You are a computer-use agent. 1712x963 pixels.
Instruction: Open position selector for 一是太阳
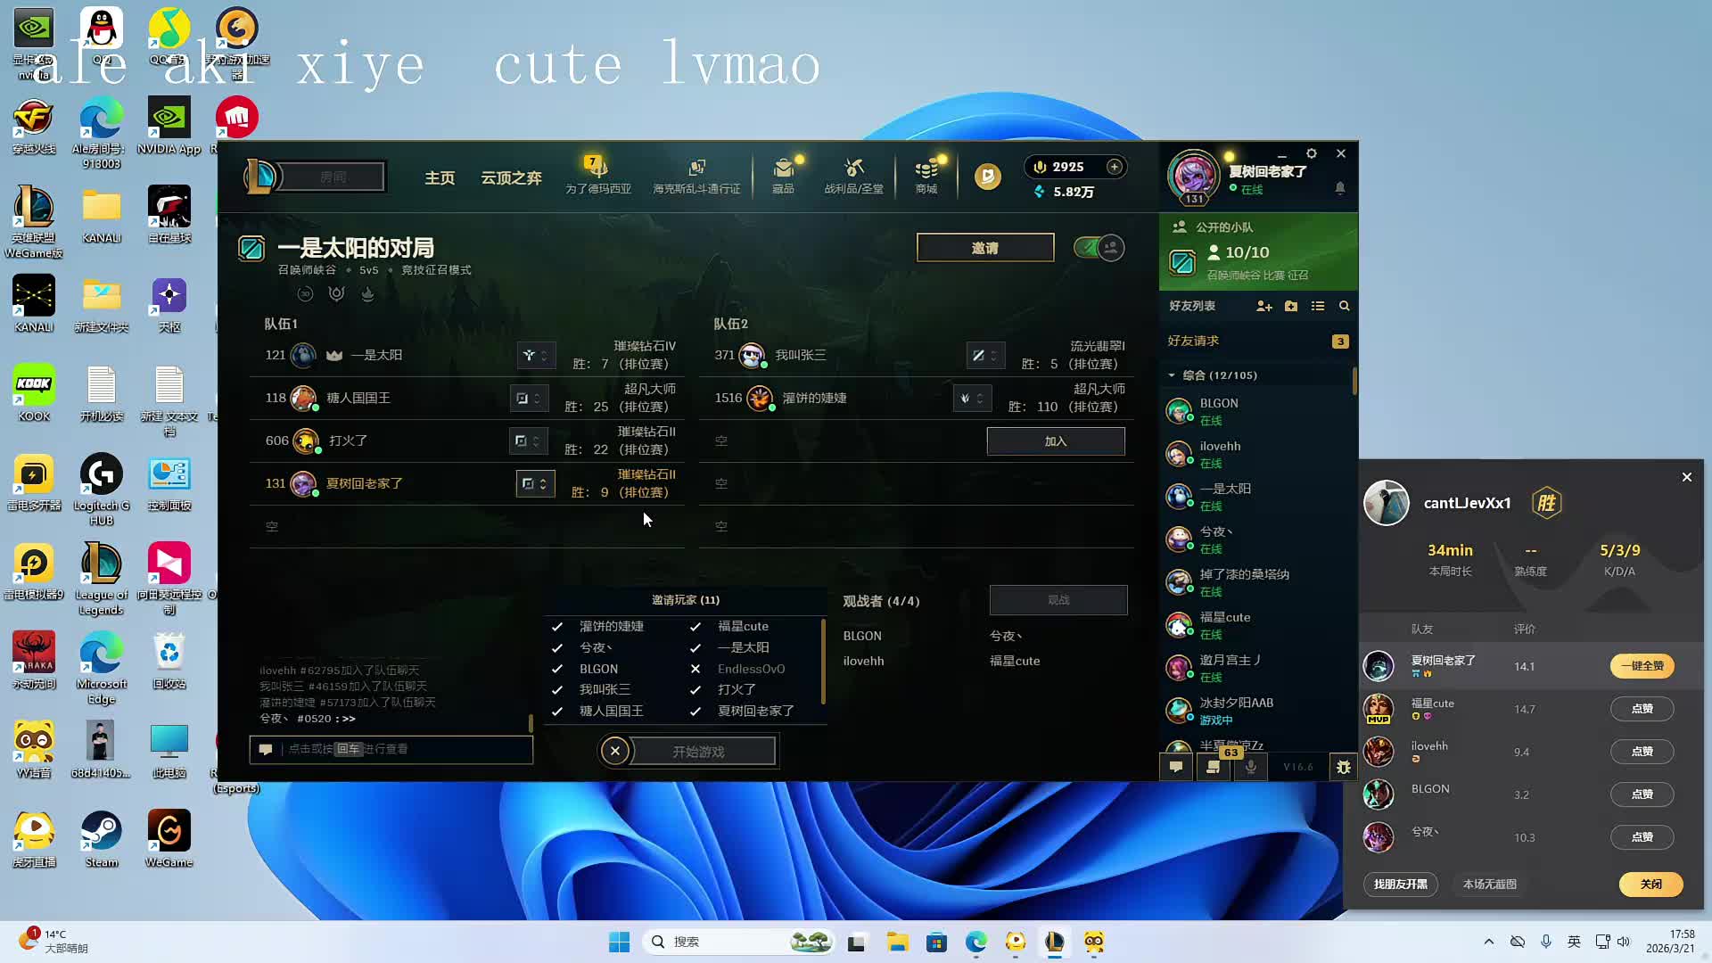click(x=536, y=355)
